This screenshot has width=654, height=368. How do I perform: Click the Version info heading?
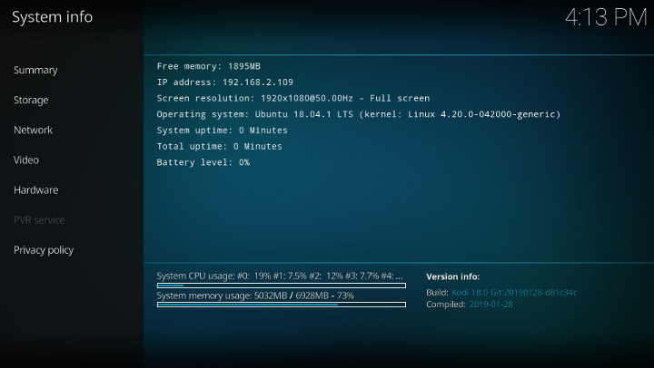[x=453, y=276]
